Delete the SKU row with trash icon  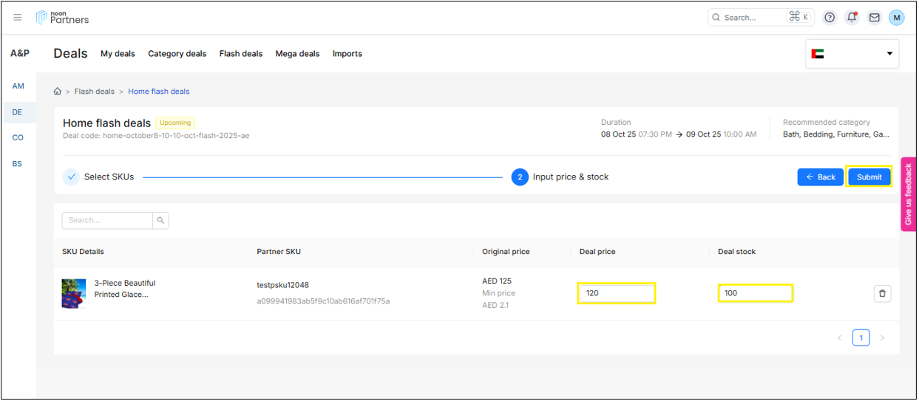pyautogui.click(x=882, y=294)
